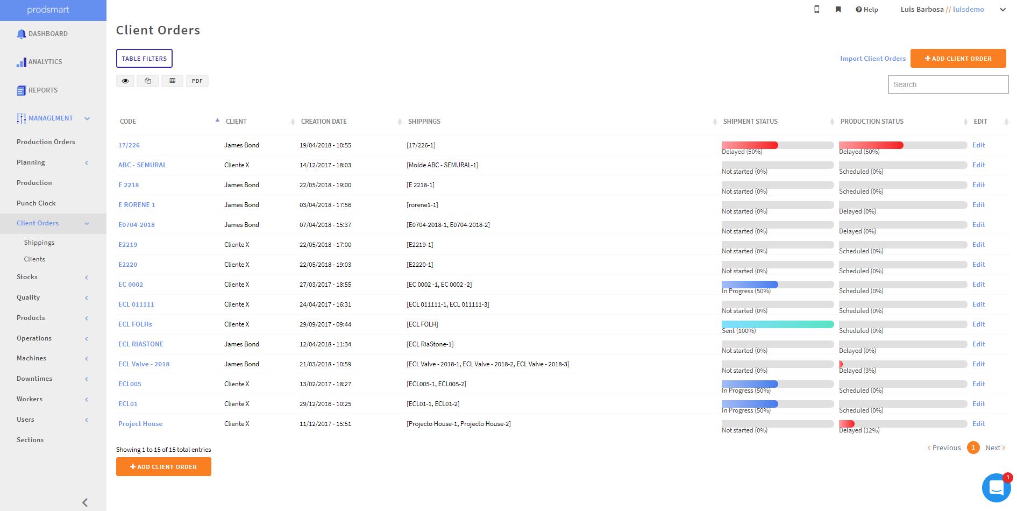The height and width of the screenshot is (511, 1017).
Task: Go to Production Orders in sidebar
Action: tap(46, 142)
